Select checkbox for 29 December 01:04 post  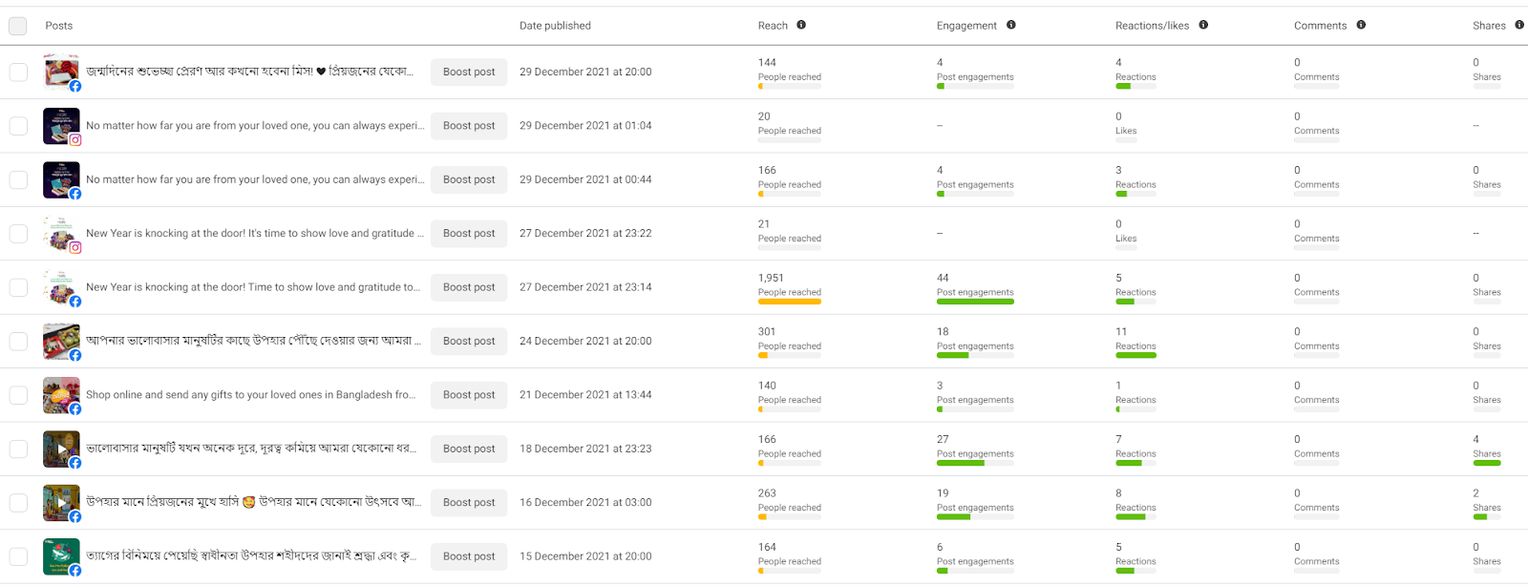click(x=18, y=126)
